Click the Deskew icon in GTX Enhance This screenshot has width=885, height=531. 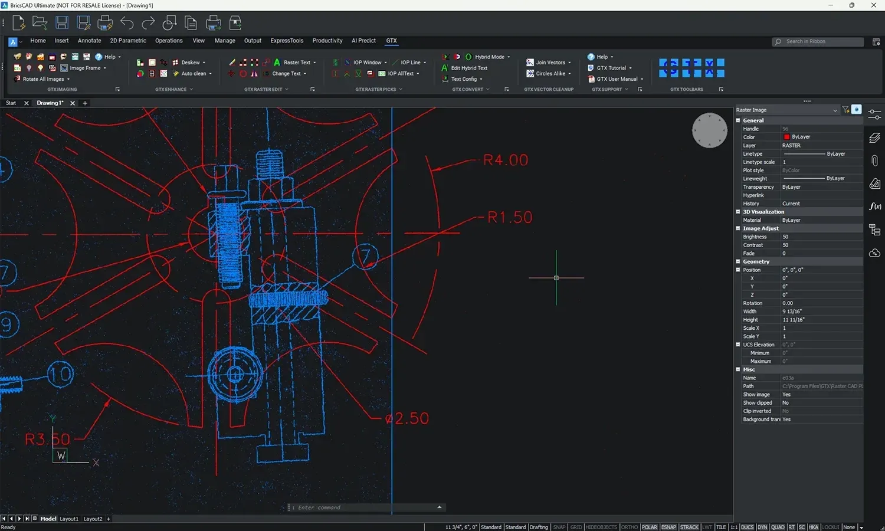click(175, 62)
